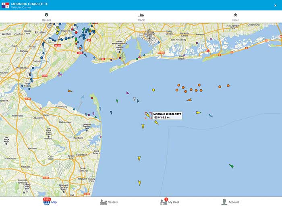Viewport: 282px width, 207px height.
Task: Click the Red Bank town label
Action: [78, 138]
